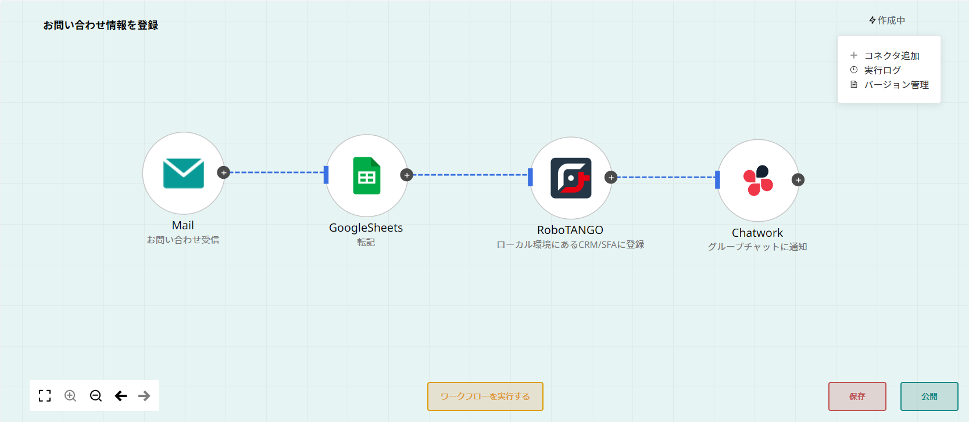Zoom in with the magnifier plus icon
The height and width of the screenshot is (422, 969).
[x=70, y=396]
